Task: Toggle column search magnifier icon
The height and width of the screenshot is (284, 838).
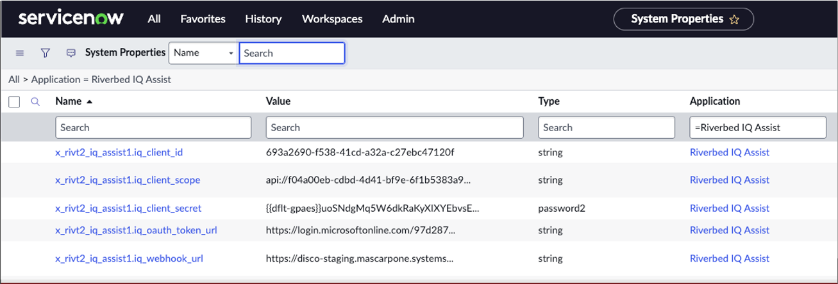Action: tap(35, 101)
